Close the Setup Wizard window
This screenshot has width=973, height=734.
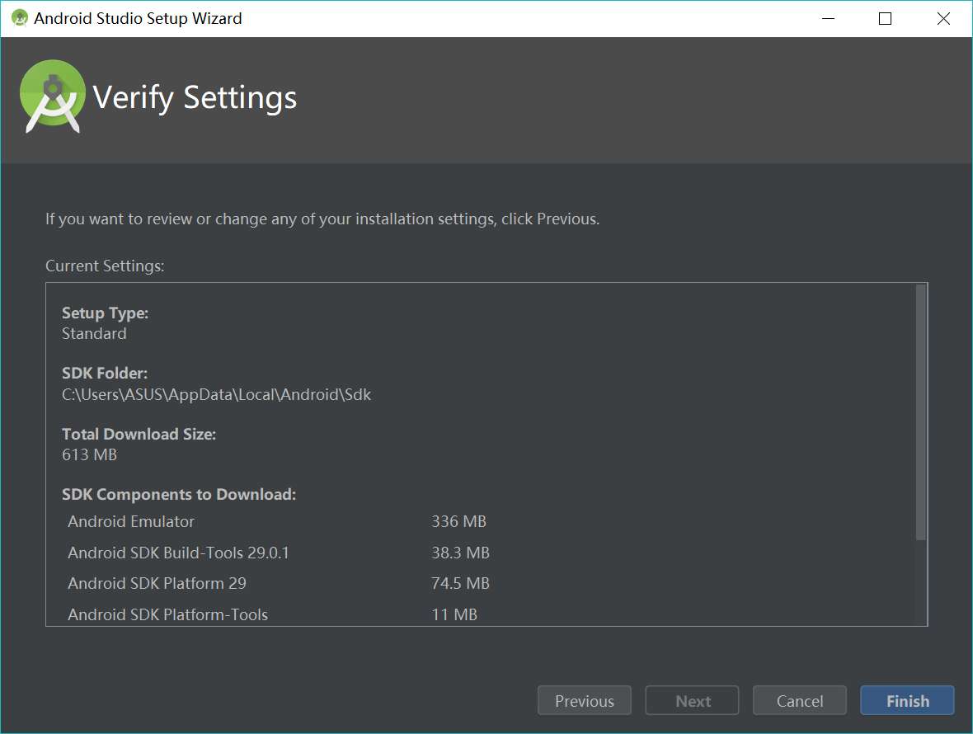(943, 19)
